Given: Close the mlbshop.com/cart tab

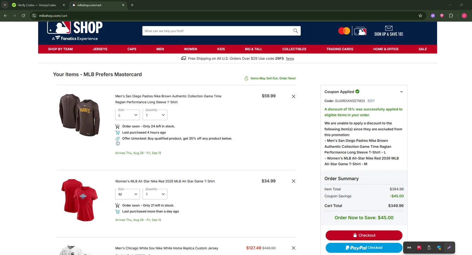Looking at the screenshot, I should click(x=123, y=5).
